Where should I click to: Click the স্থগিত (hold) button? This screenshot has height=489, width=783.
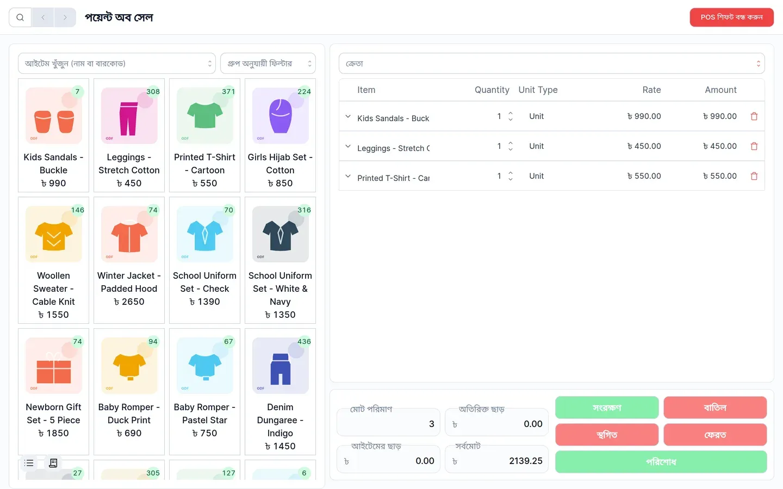[x=607, y=435]
